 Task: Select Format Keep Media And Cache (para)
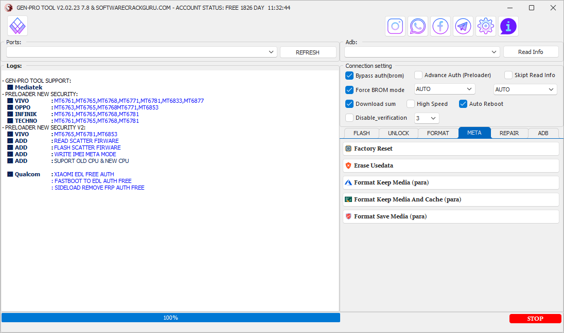pos(407,199)
